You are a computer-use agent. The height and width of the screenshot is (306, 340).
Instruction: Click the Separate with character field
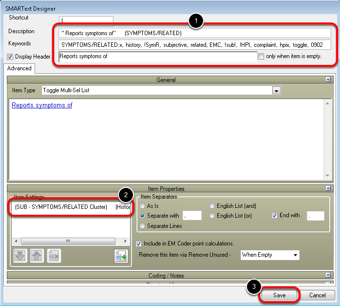(192, 216)
